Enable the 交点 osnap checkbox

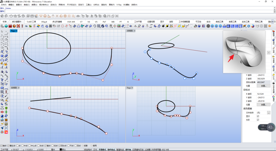click(38, 146)
